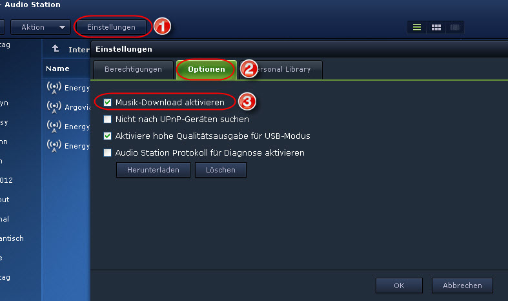Image resolution: width=508 pixels, height=301 pixels.
Task: Confirm settings with OK button
Action: 399,285
